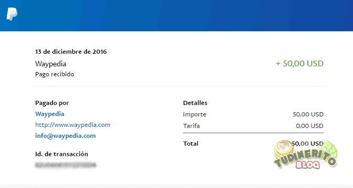This screenshot has width=353, height=188.
Task: Click the Pago recibido status text
Action: (x=55, y=74)
